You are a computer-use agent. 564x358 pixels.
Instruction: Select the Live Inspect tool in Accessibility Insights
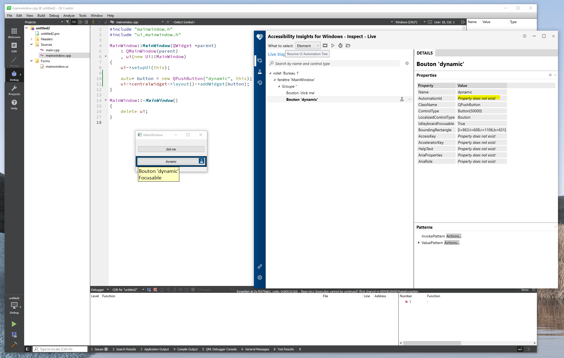pos(260,61)
